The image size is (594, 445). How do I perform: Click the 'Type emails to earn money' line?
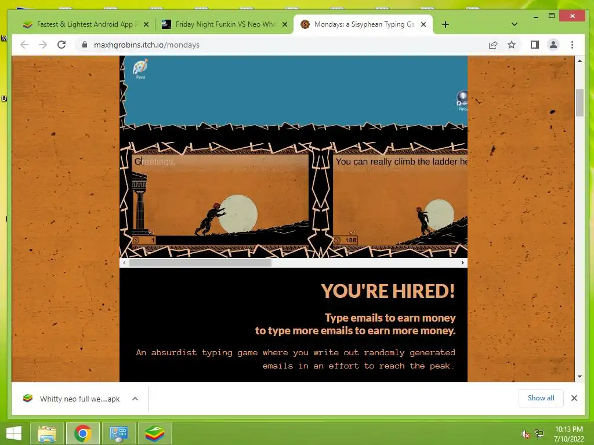click(390, 318)
